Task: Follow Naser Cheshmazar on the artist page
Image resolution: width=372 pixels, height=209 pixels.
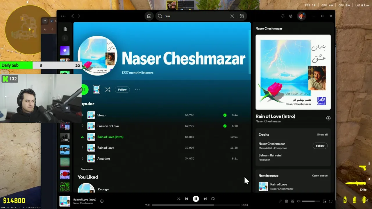Action: point(122,90)
